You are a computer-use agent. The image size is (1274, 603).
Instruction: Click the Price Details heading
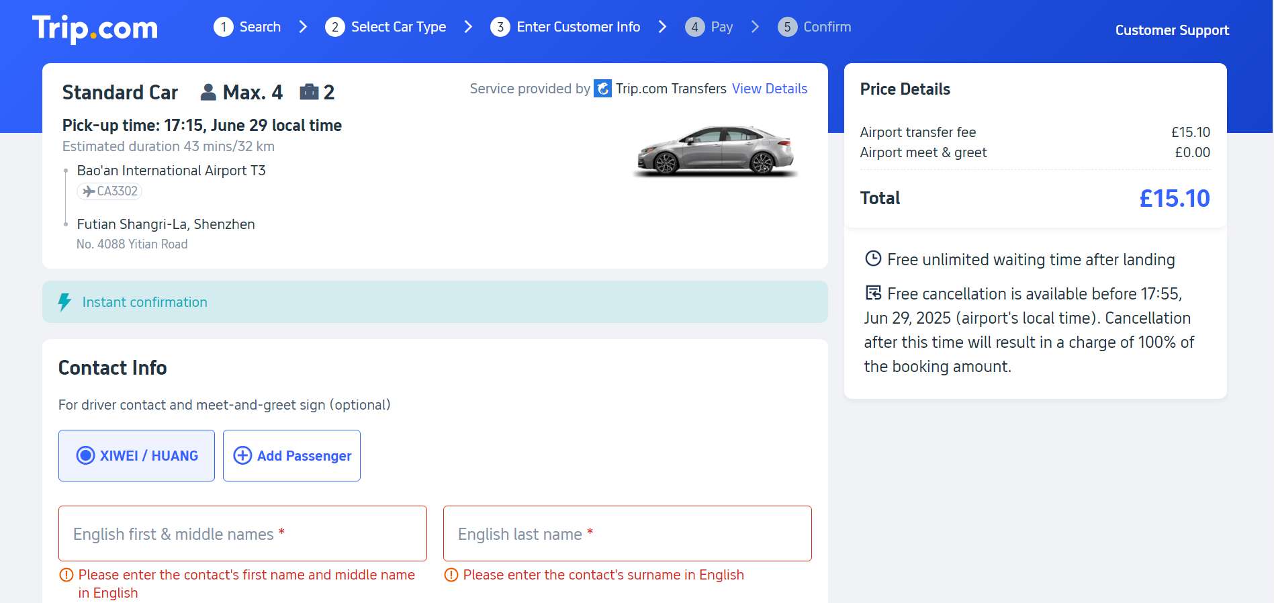905,89
